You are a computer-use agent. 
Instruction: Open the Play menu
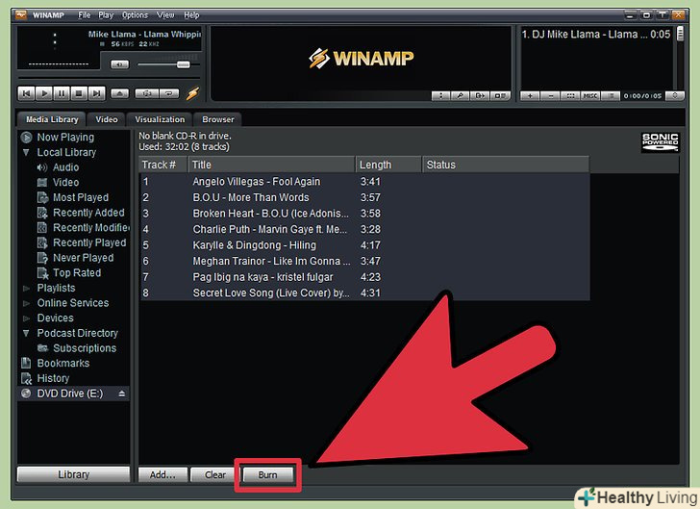click(x=106, y=15)
